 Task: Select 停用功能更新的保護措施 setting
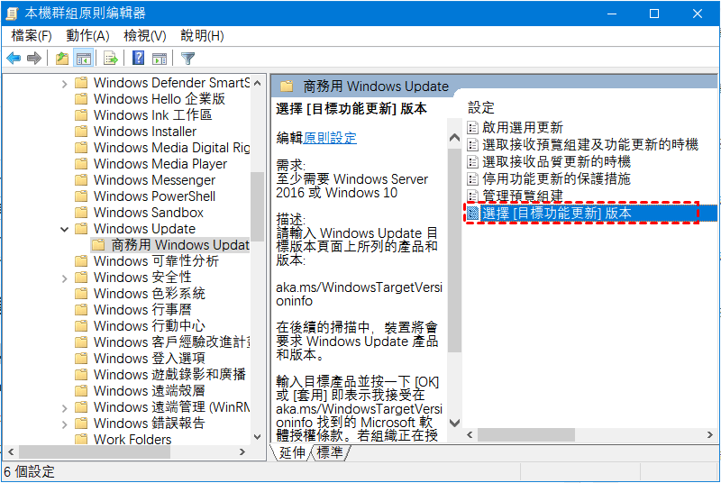coord(556,178)
